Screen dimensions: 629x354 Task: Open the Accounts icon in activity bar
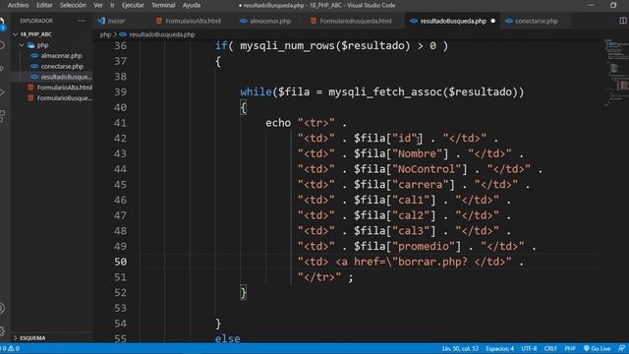click(x=2, y=308)
